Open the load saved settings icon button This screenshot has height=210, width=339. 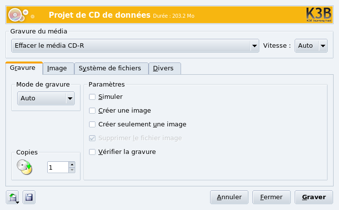13,198
